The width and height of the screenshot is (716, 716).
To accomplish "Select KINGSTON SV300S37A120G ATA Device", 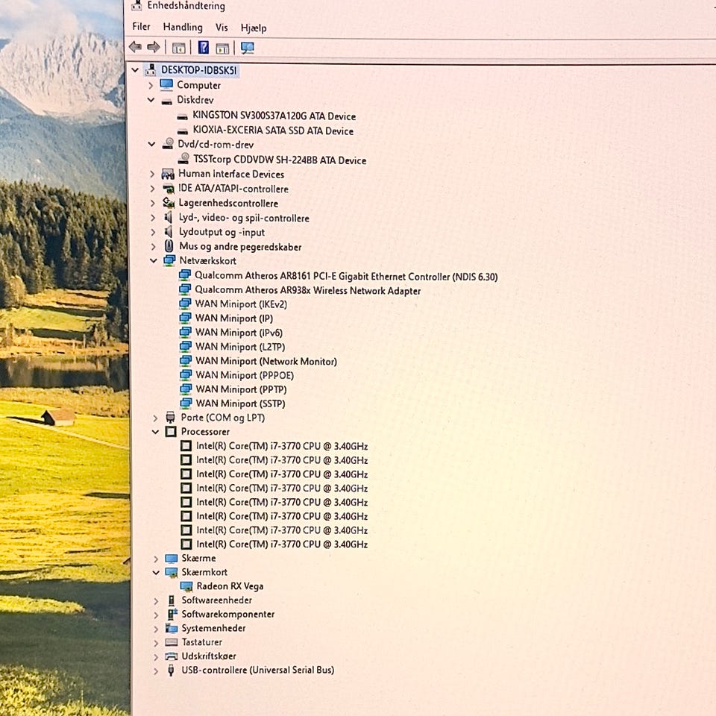I will (x=274, y=116).
